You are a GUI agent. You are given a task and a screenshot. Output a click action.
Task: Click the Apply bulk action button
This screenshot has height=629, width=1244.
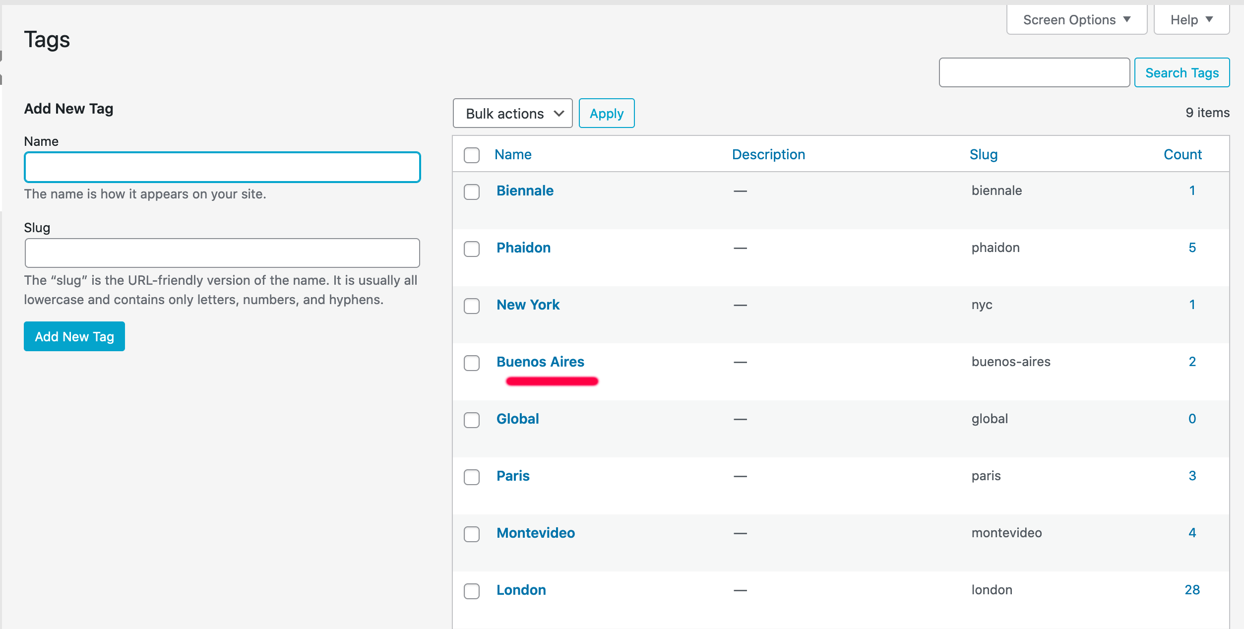coord(606,114)
